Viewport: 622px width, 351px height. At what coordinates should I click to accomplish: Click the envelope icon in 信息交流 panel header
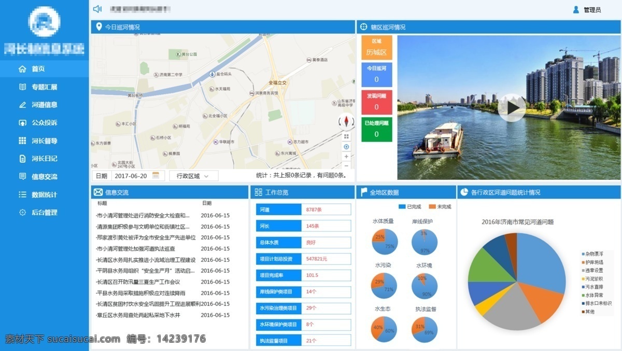[98, 192]
